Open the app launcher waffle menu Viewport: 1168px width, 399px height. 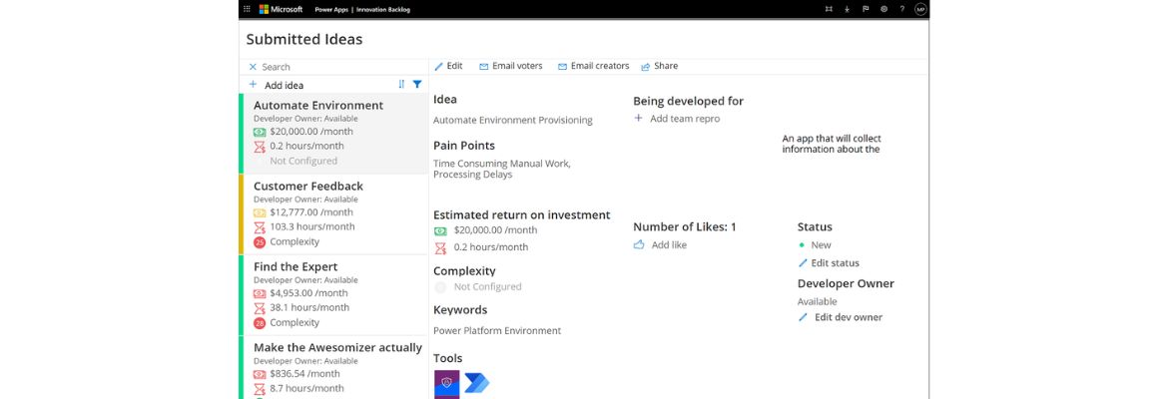(248, 9)
